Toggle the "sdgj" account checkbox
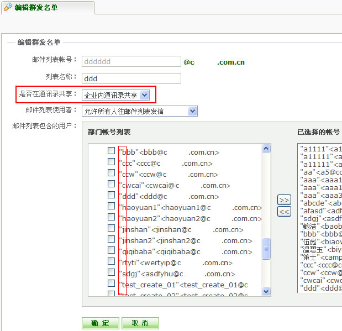This screenshot has height=331, width=342. click(x=112, y=273)
